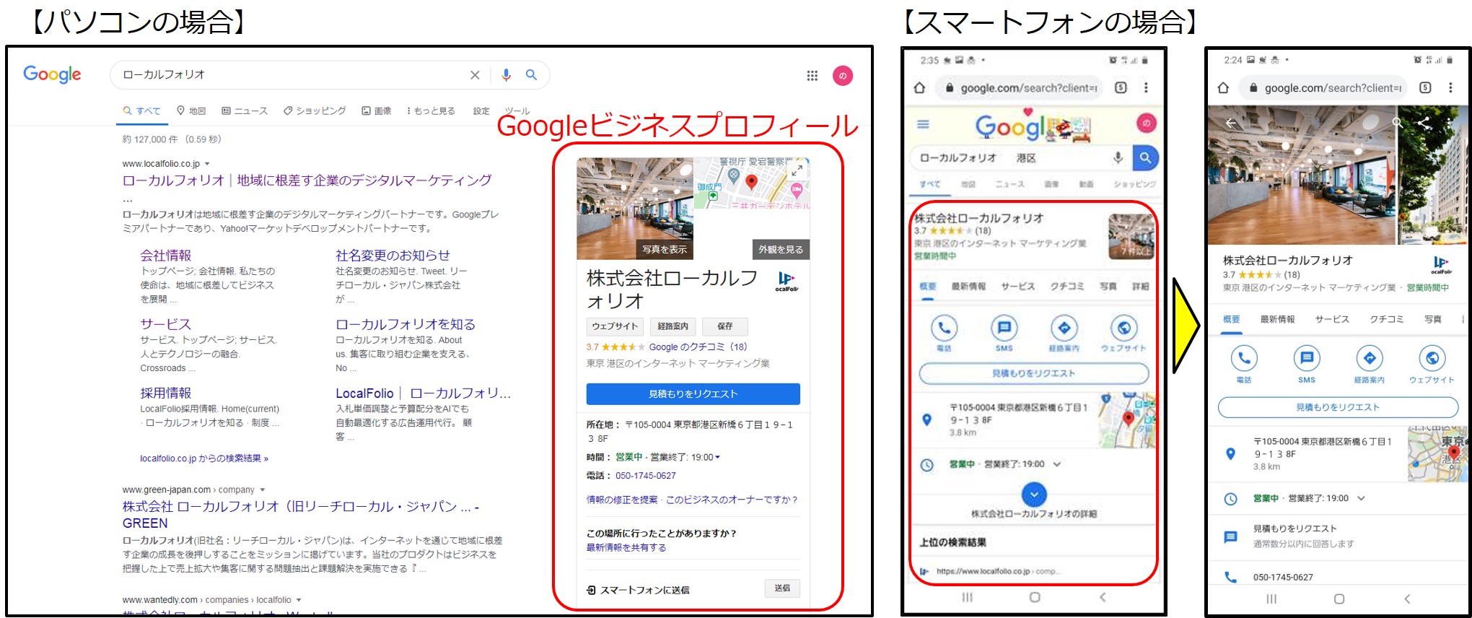The image size is (1472, 618).
Task: Tap blue expand details circle button
Action: 1034,495
